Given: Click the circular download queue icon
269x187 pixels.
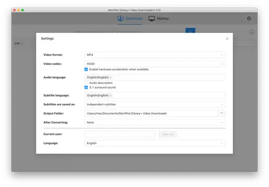Looking at the screenshot, I should 251,32.
